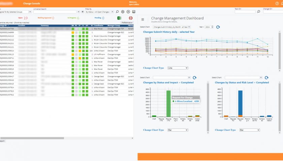The width and height of the screenshot is (283, 161).
Task: Clear the filter with the X icon
Action: point(128,12)
